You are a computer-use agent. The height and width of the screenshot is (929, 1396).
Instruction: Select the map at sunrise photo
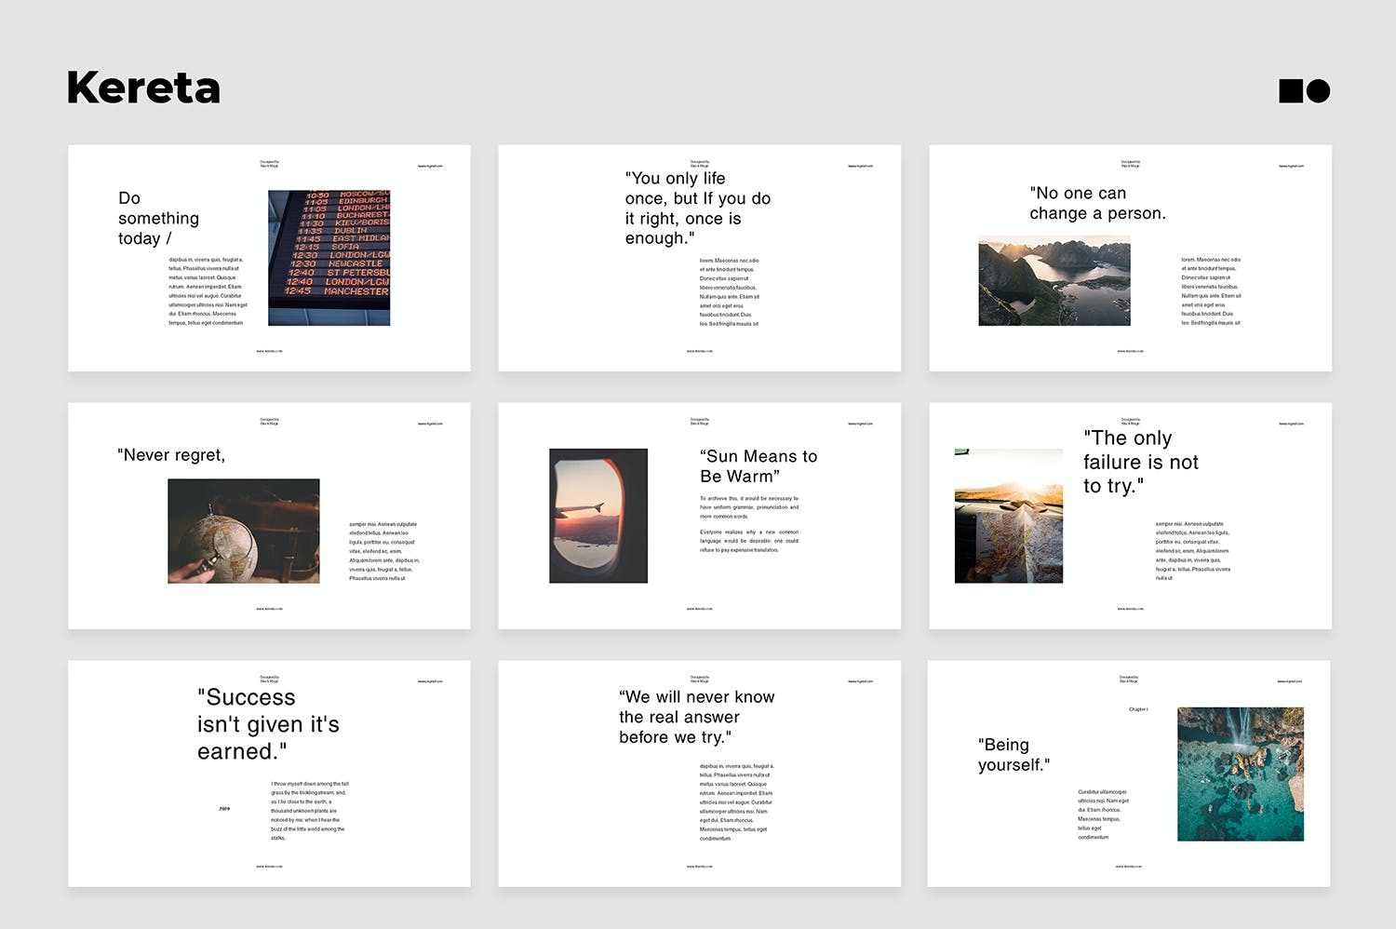(1008, 516)
